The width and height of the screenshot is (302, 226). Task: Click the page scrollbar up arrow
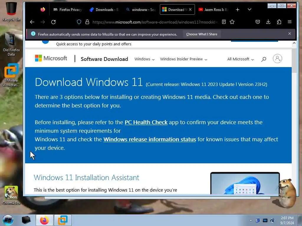point(294,43)
